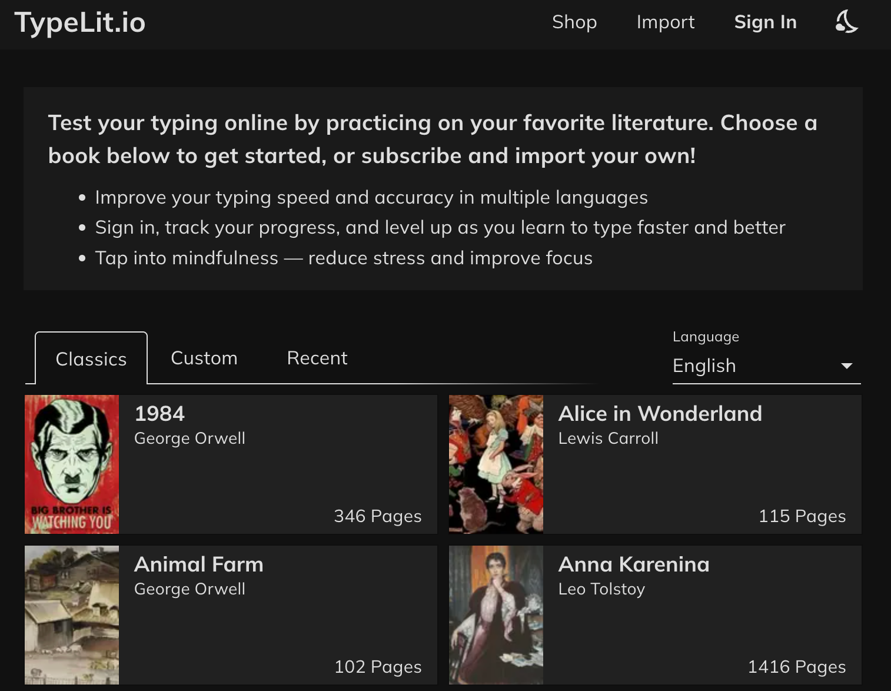Open the Alice in Wonderland title

point(660,414)
